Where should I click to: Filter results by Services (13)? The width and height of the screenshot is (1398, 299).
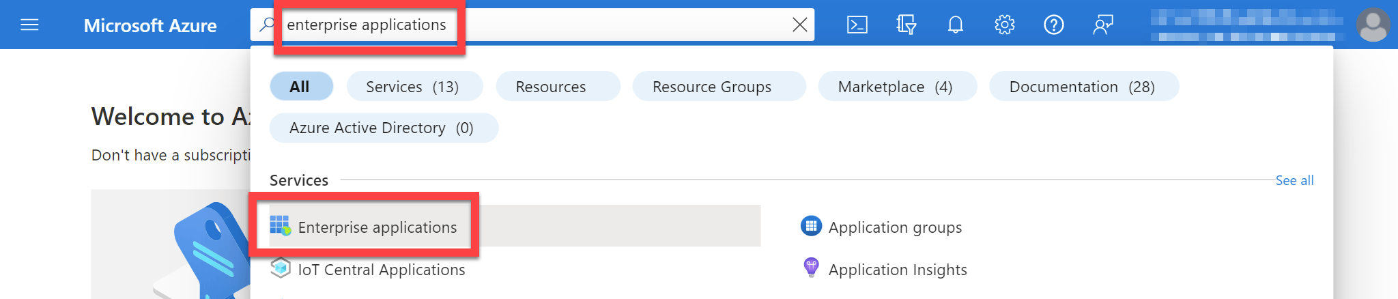coord(414,87)
